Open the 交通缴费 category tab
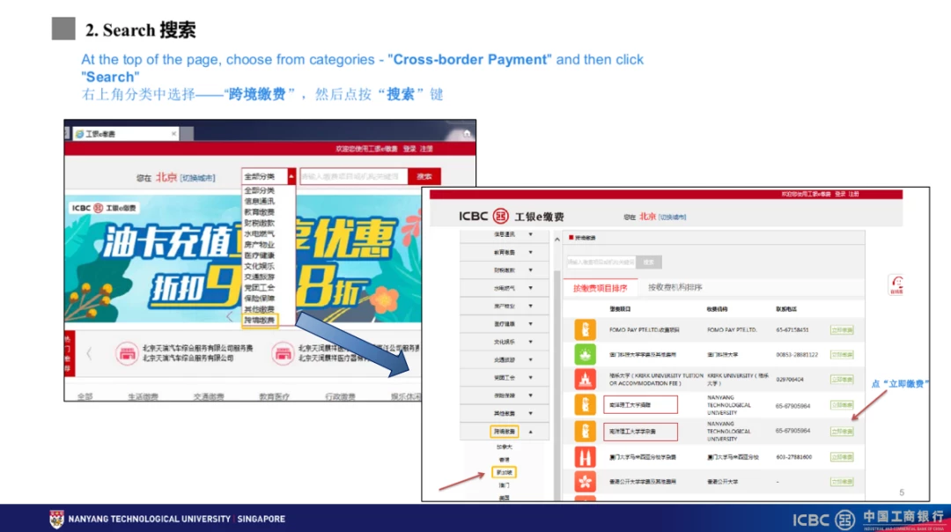This screenshot has height=532, width=951. pyautogui.click(x=209, y=396)
